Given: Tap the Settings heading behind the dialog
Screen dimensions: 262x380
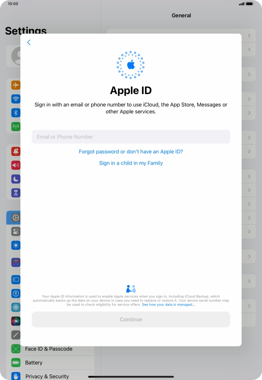Looking at the screenshot, I should (x=26, y=30).
